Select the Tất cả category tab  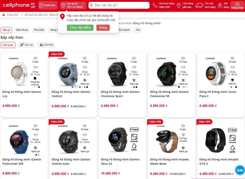point(6,30)
